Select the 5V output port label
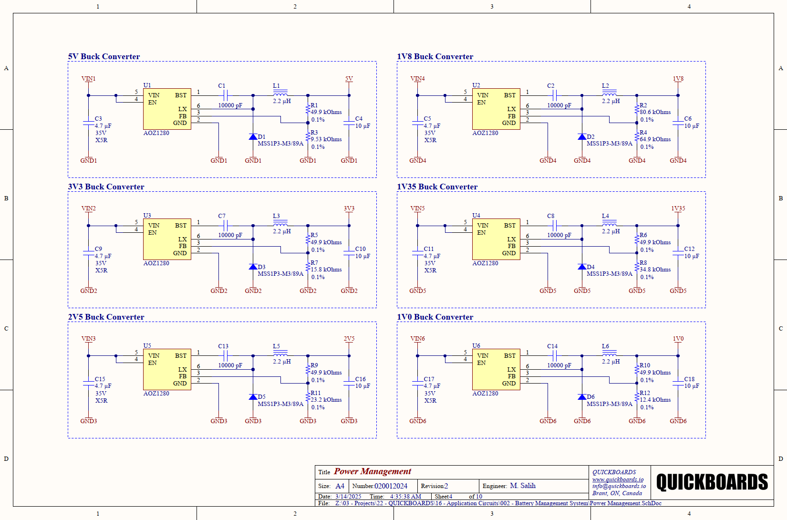The image size is (787, 520). [x=349, y=79]
